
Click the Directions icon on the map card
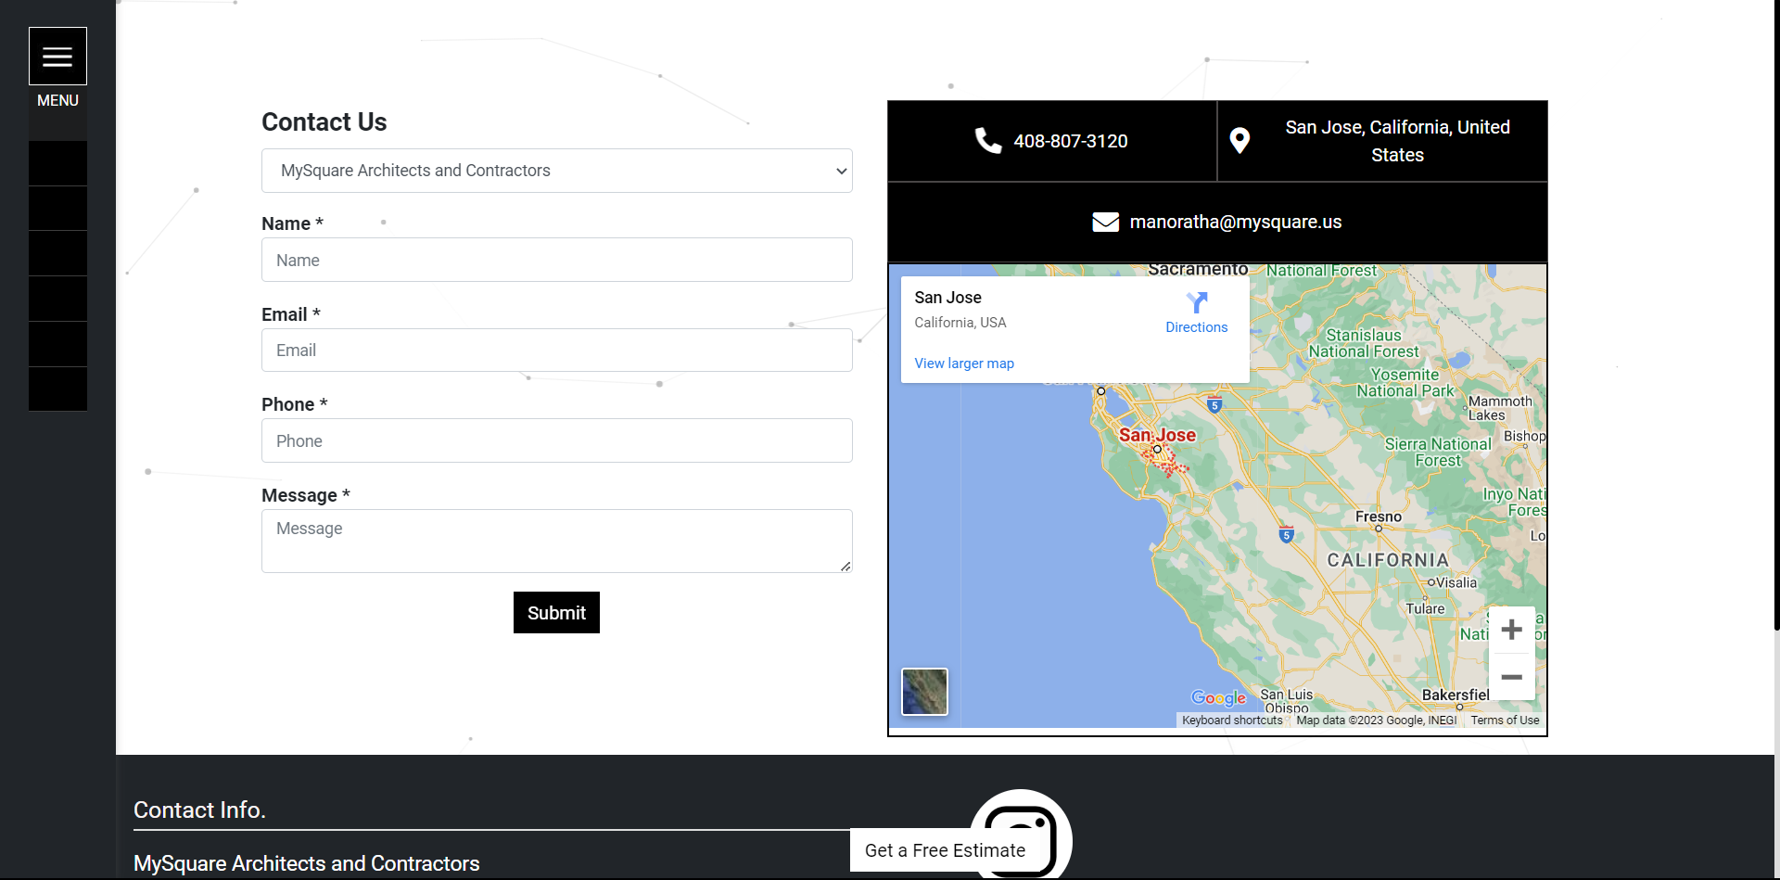pyautogui.click(x=1196, y=306)
